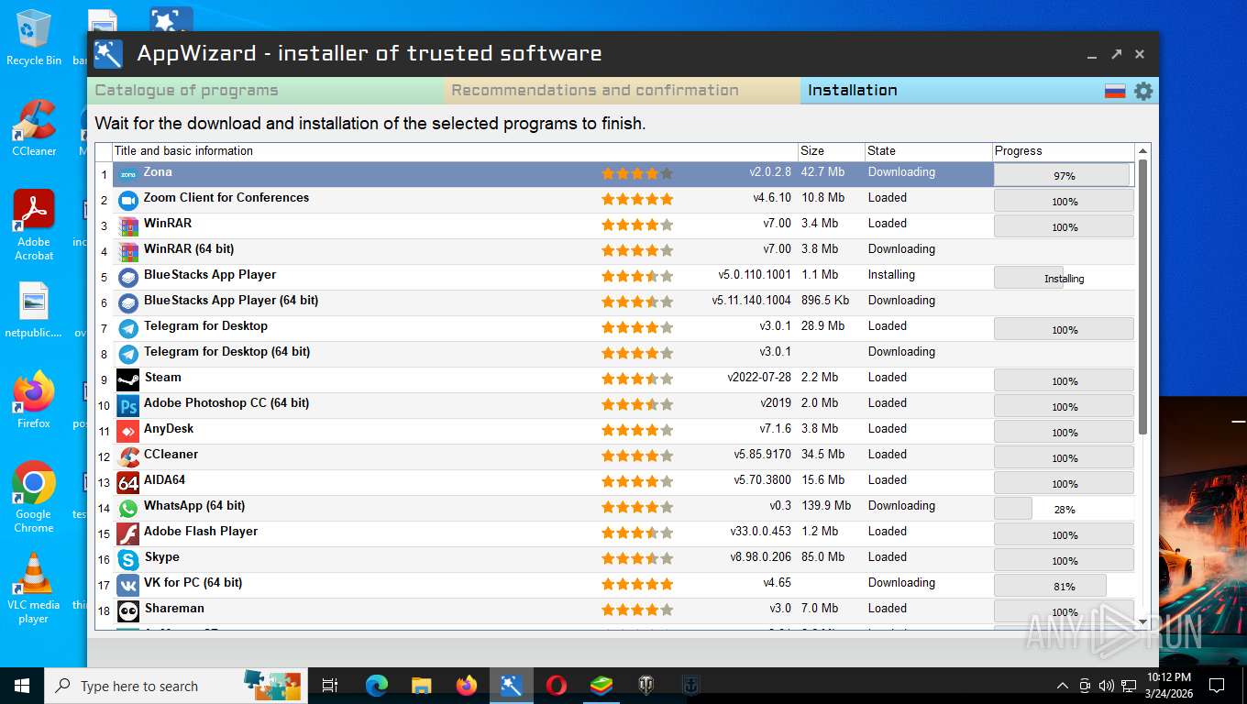
Task: Click the Skype icon in row 16
Action: coord(128,559)
